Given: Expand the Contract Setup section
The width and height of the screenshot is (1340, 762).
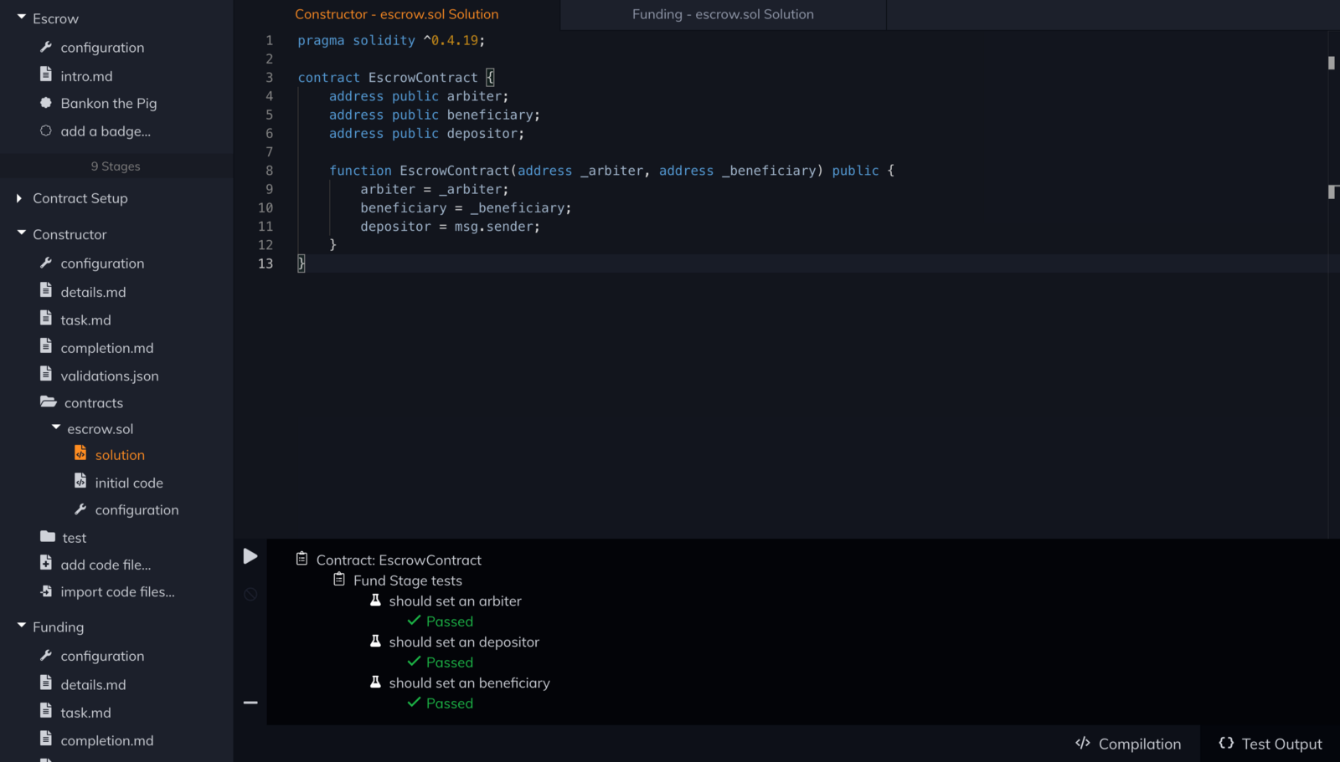Looking at the screenshot, I should click(x=19, y=198).
